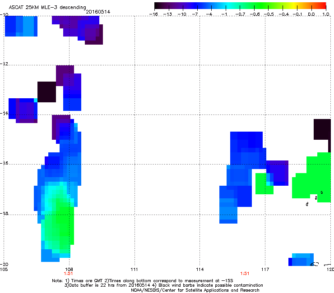Click the red "1:51" time under longitude 108
The height and width of the screenshot is (293, 334).
click(x=68, y=274)
